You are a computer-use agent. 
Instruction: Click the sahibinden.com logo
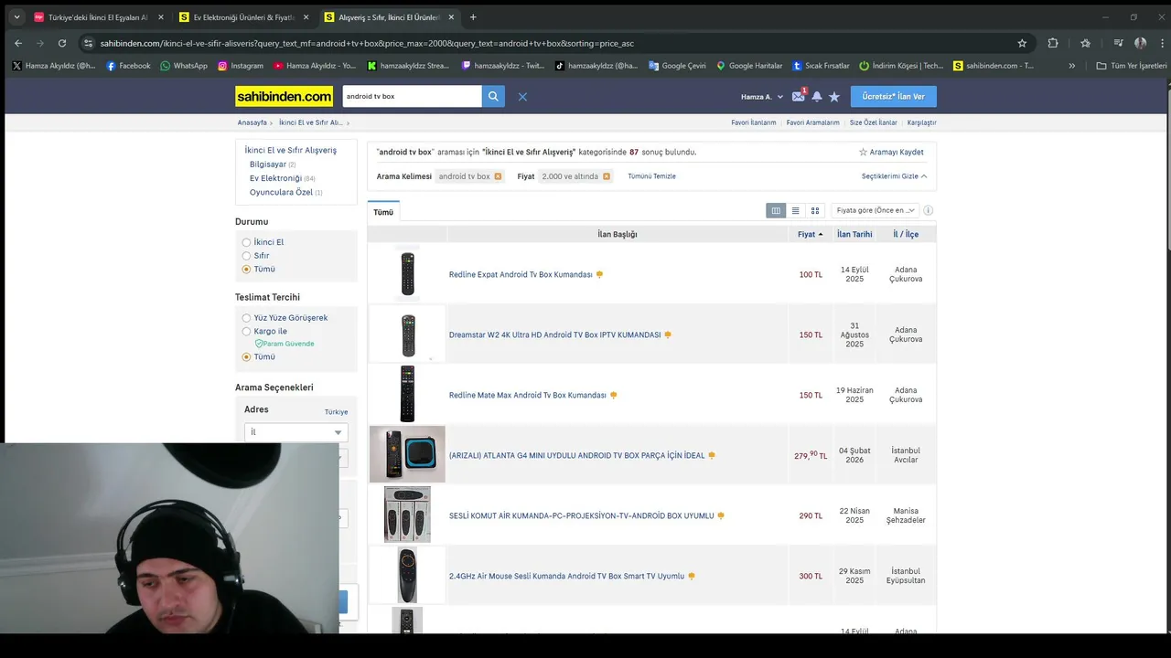pyautogui.click(x=284, y=97)
